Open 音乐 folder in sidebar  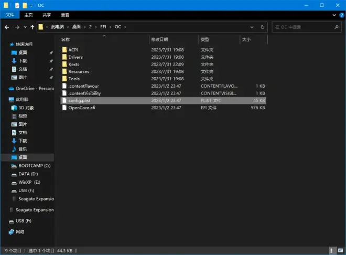coord(23,149)
